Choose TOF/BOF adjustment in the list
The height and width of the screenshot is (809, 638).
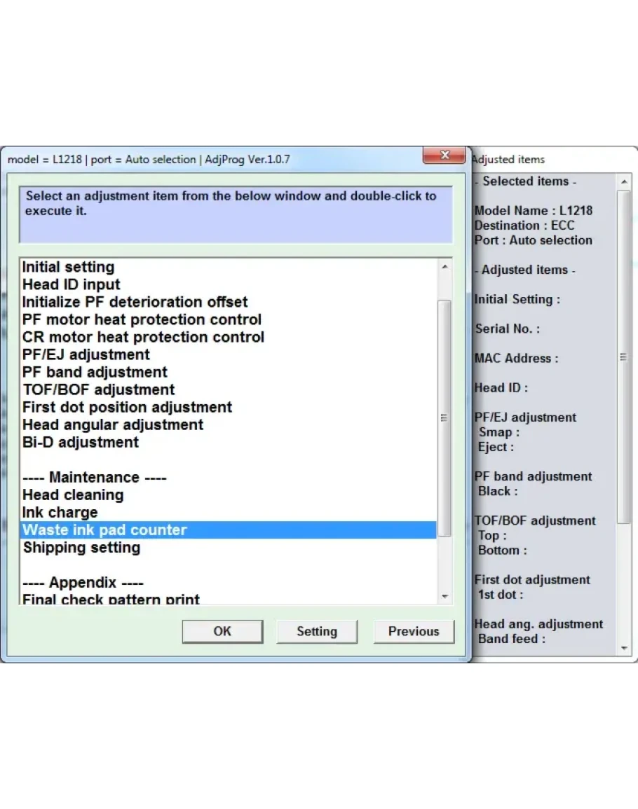(98, 390)
